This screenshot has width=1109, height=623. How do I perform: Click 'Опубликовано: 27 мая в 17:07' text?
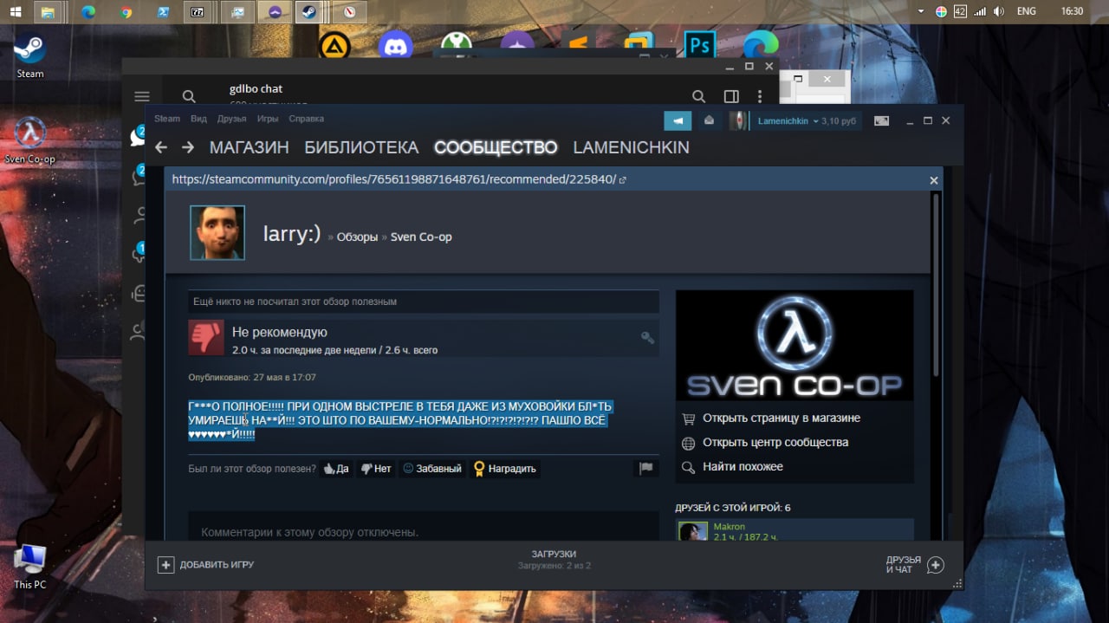click(252, 378)
